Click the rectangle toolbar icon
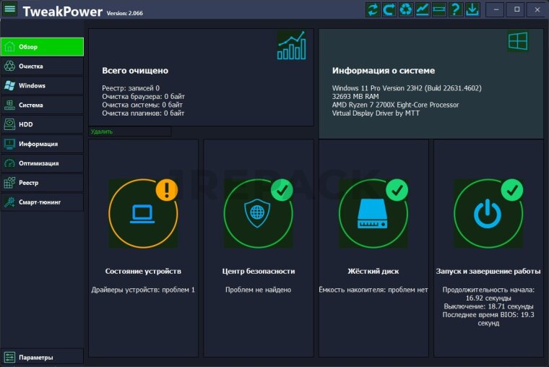The width and height of the screenshot is (549, 367). click(x=439, y=9)
